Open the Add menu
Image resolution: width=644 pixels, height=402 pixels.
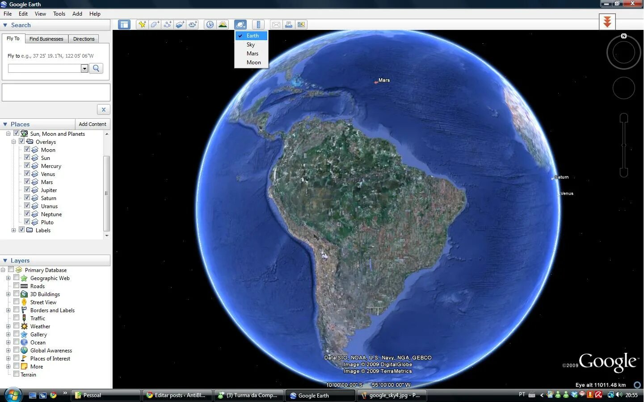tap(77, 14)
